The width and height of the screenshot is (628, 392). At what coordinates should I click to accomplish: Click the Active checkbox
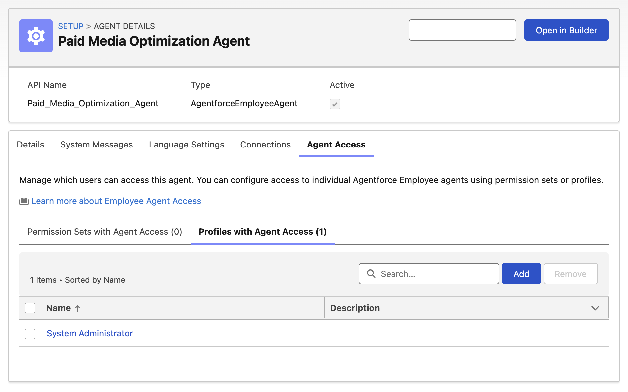pyautogui.click(x=335, y=104)
